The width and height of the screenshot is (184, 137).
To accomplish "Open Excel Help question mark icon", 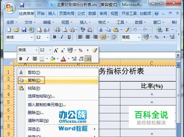I will (156, 13).
